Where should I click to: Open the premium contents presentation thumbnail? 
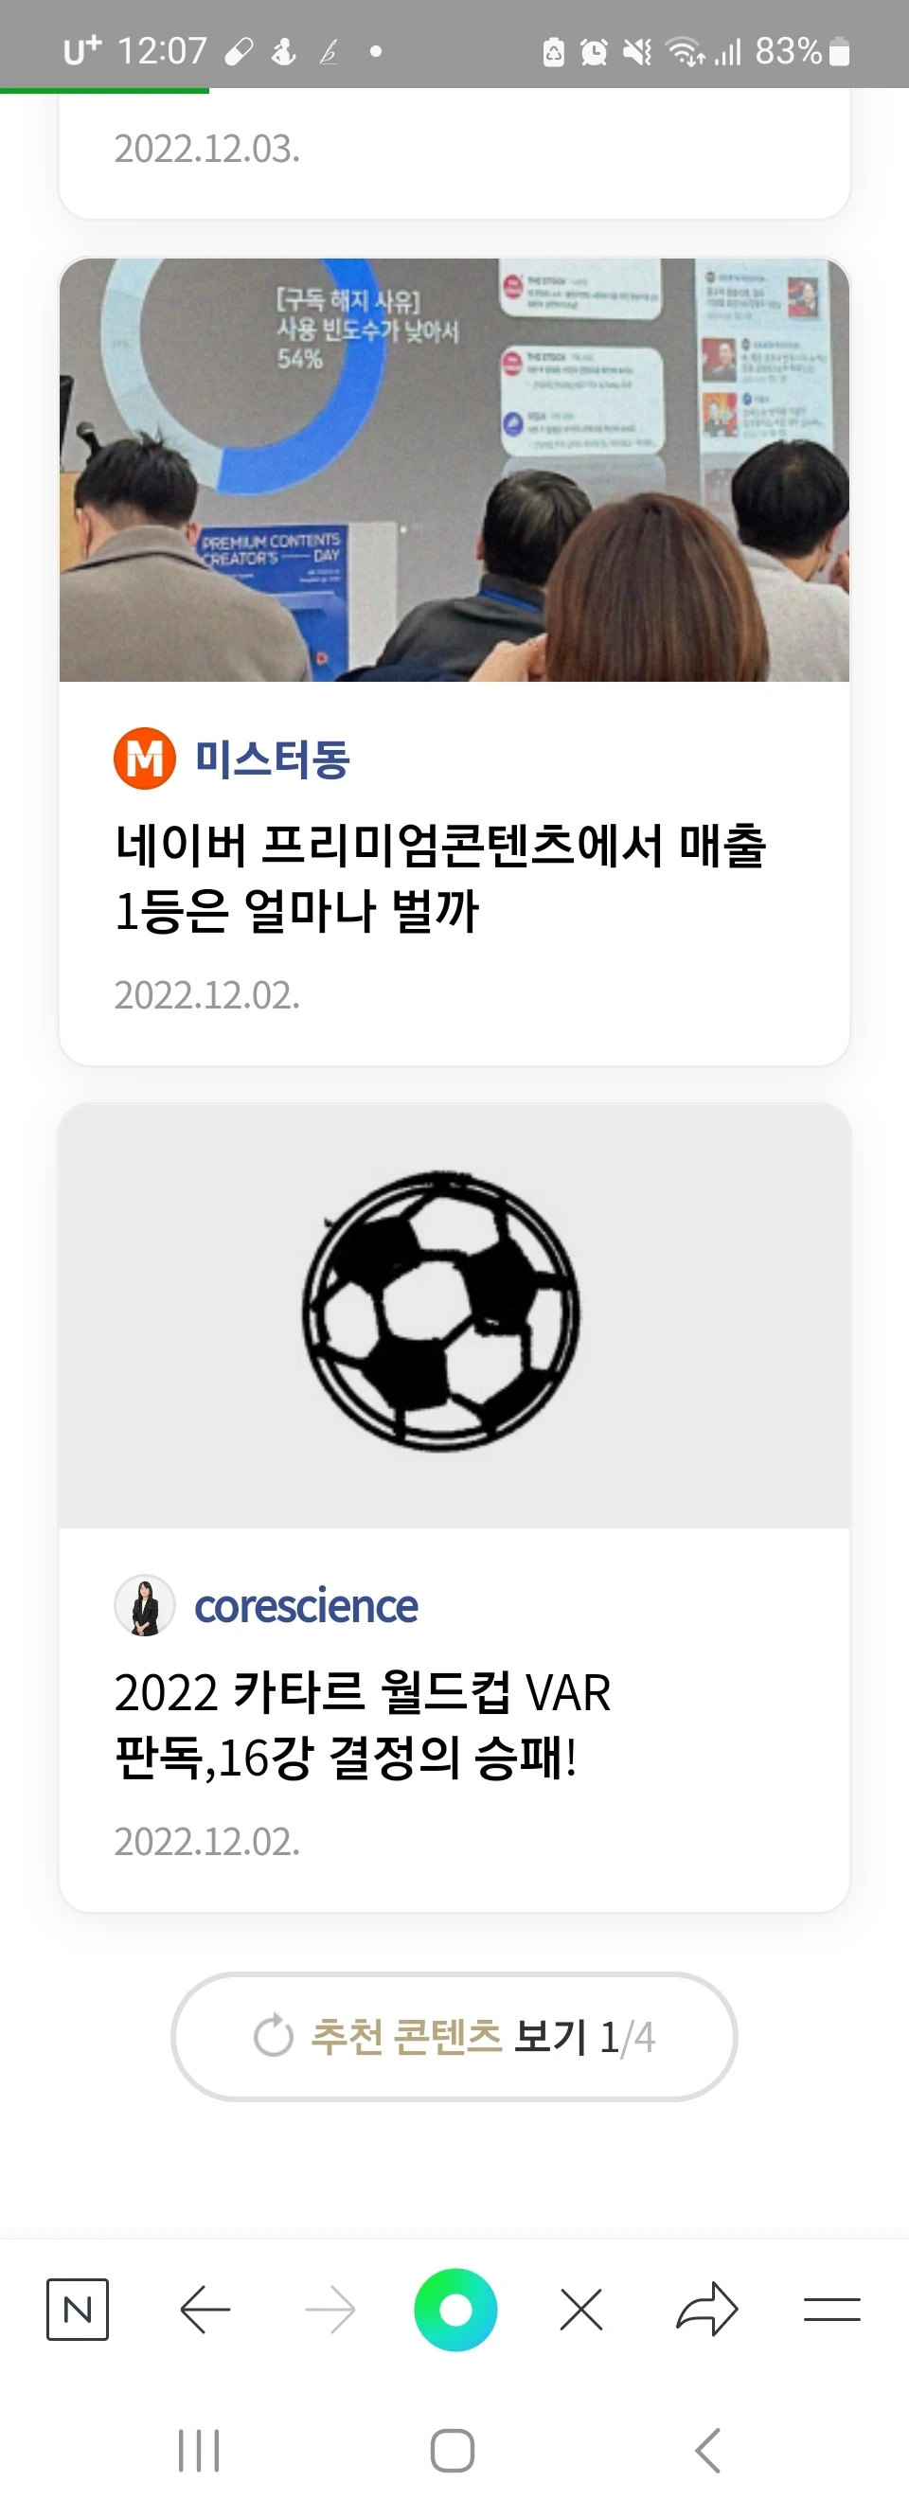(x=454, y=470)
